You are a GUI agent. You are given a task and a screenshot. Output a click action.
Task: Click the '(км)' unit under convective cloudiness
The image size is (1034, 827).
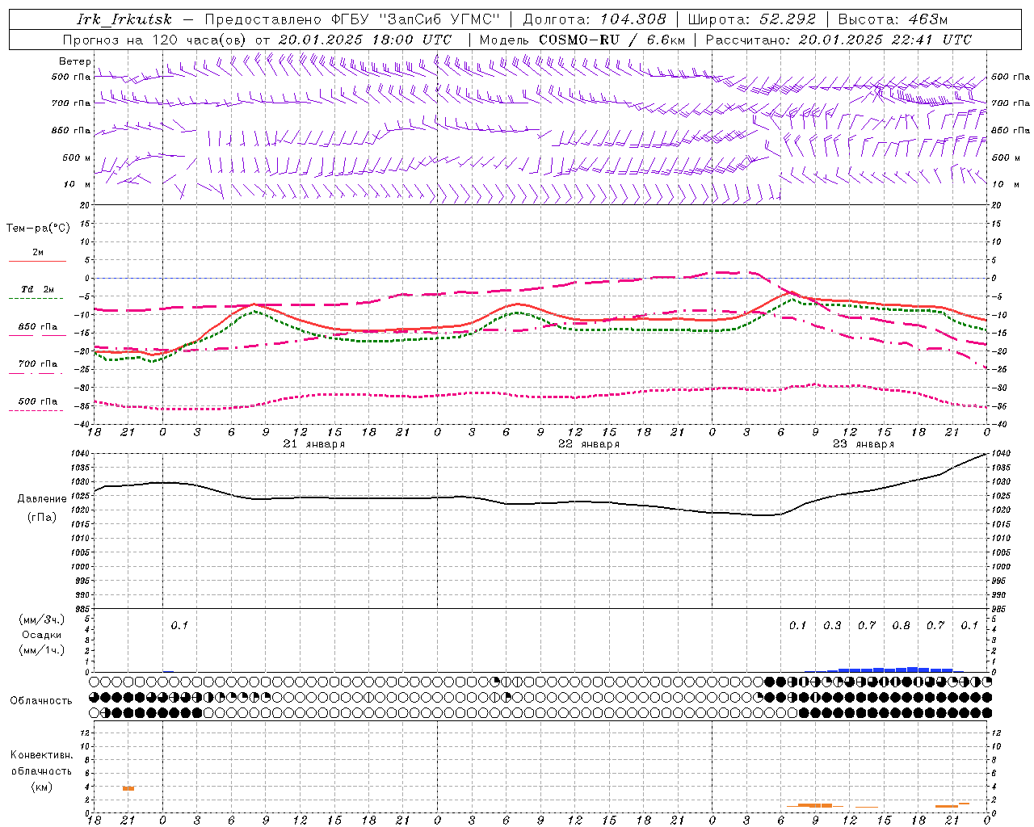tap(42, 787)
